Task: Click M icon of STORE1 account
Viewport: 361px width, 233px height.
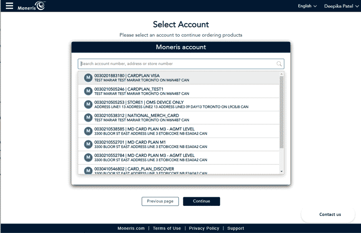Action: pos(88,104)
